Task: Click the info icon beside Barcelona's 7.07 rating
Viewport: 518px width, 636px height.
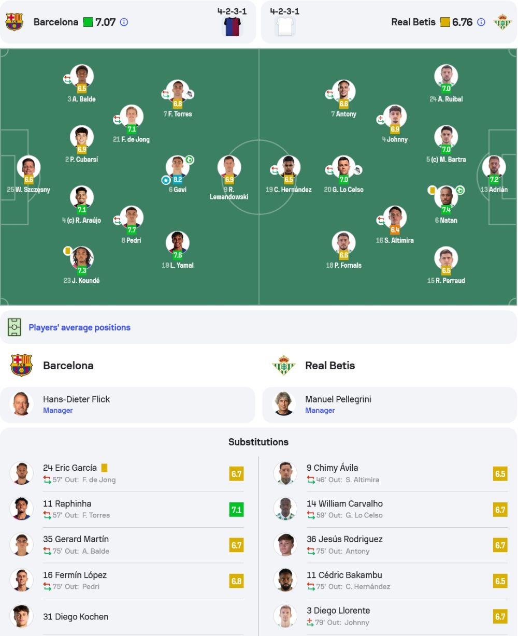Action: 124,22
